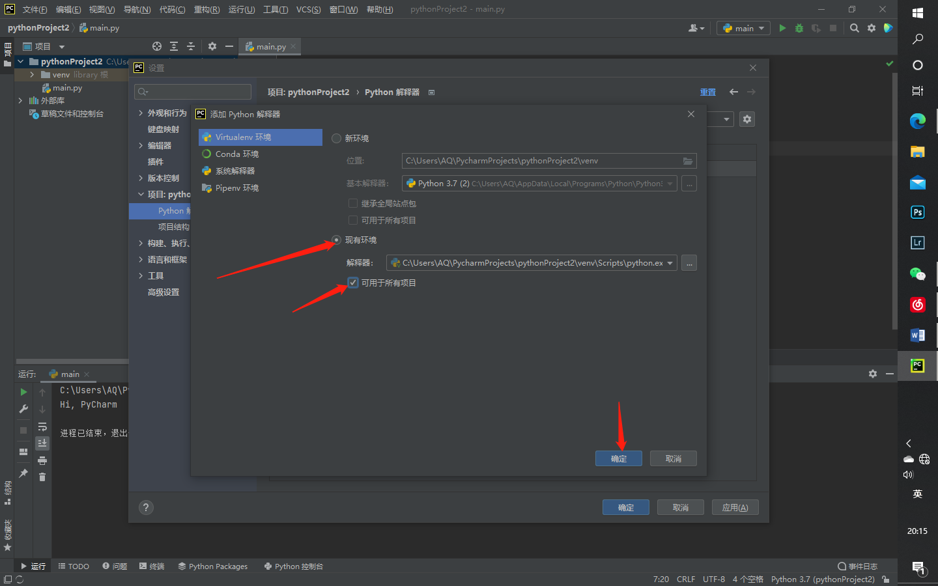
Task: Open main run configuration dropdown
Action: click(x=743, y=28)
